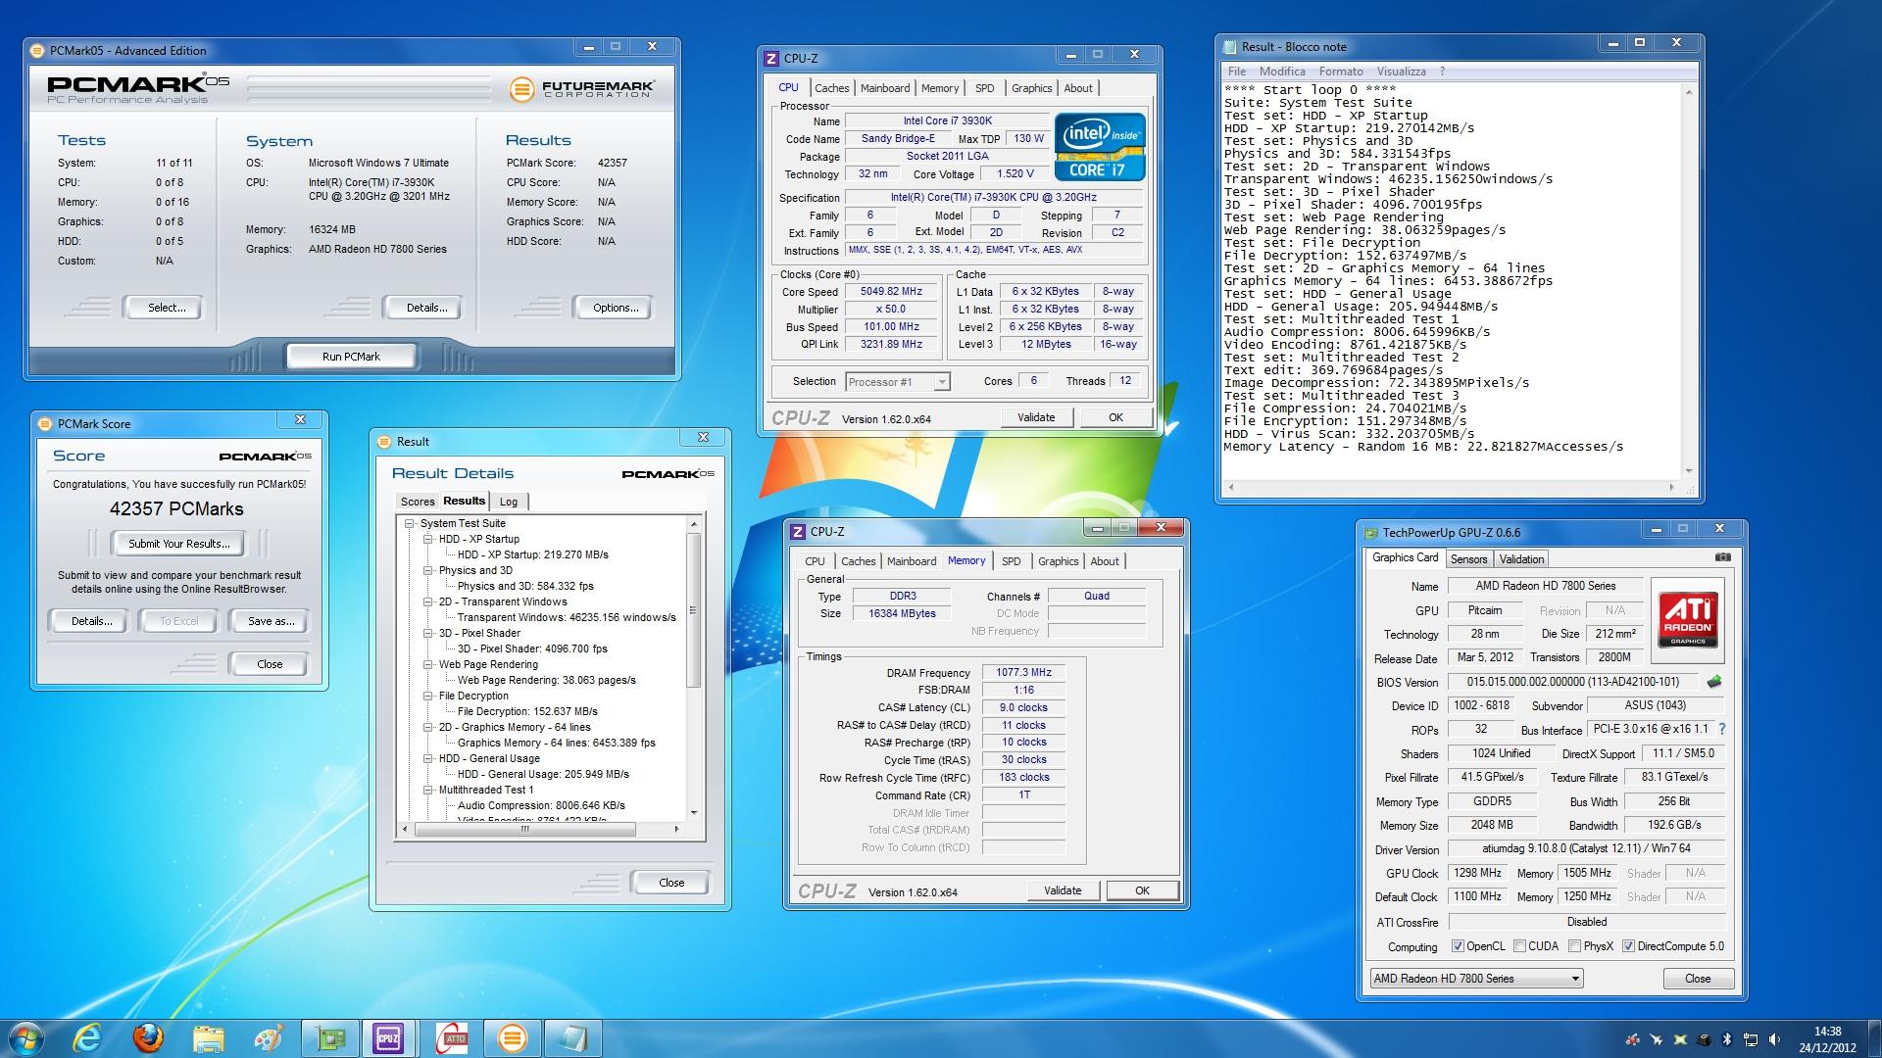Collapse 3D - Pixel Shader node
1882x1058 pixels.
428,633
